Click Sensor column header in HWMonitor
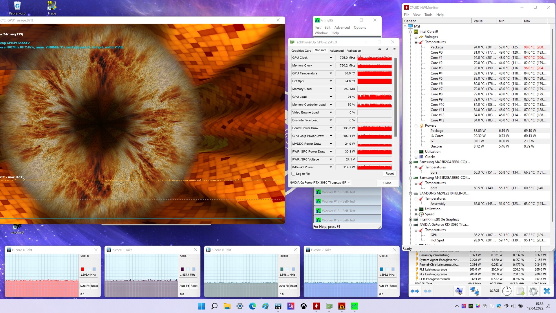The image size is (556, 313). [x=437, y=21]
